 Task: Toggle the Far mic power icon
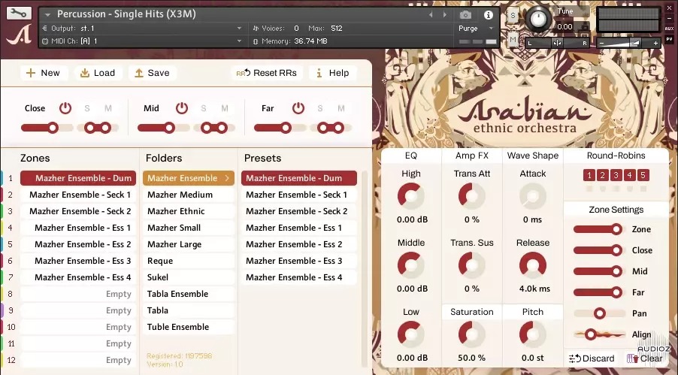pyautogui.click(x=298, y=108)
